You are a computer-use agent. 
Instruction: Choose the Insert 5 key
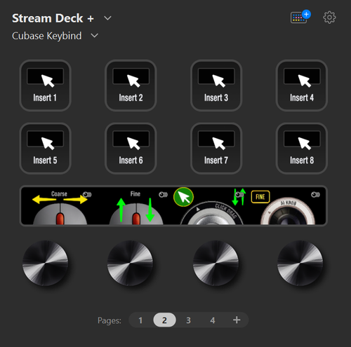(x=45, y=149)
